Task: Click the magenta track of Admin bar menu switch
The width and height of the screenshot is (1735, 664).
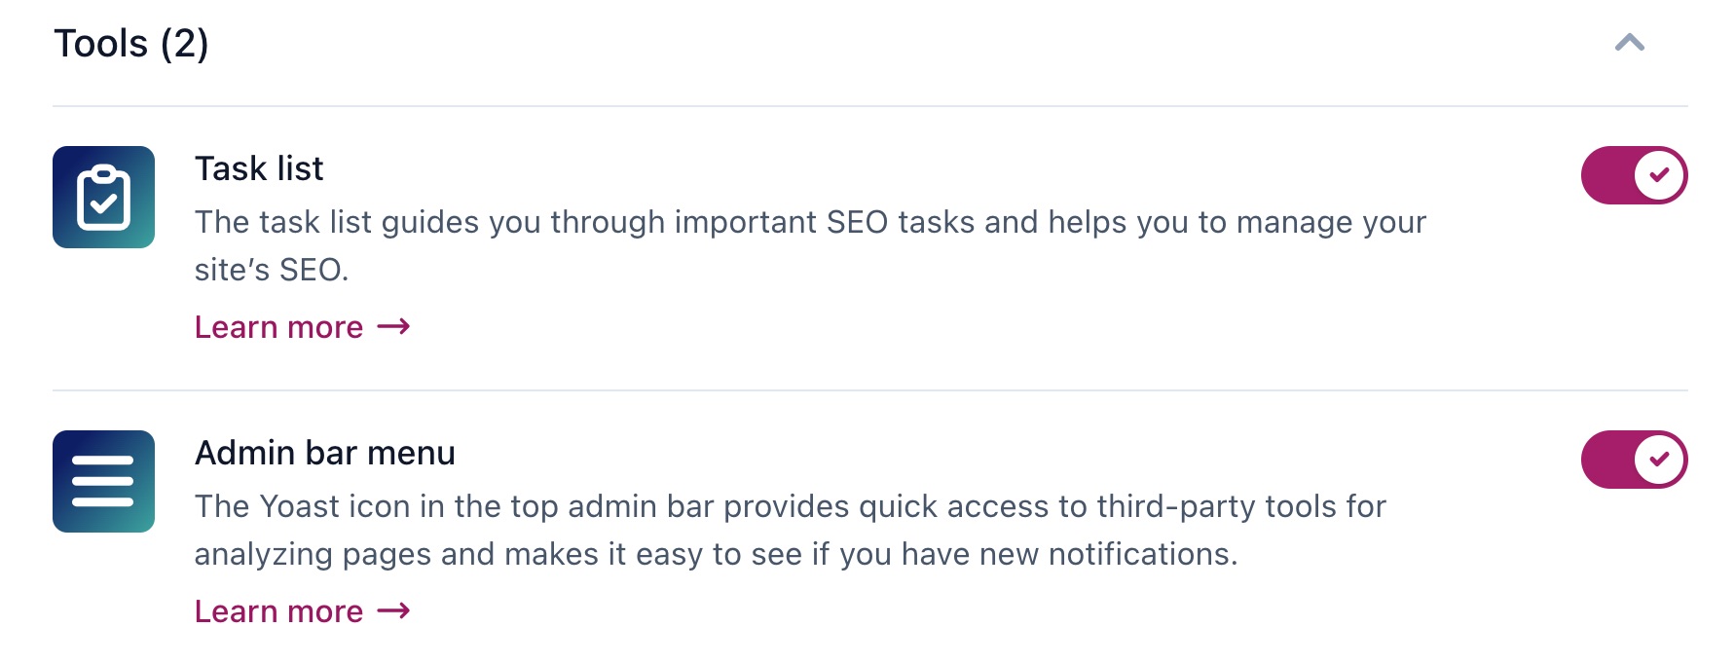Action: point(1606,460)
